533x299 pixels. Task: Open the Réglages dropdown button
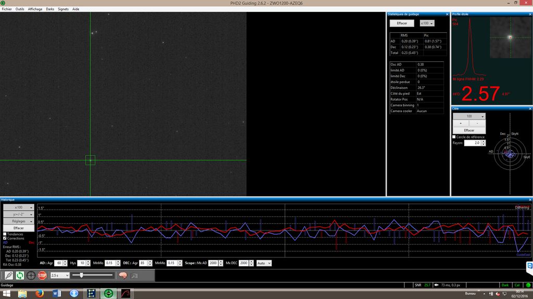click(x=19, y=221)
